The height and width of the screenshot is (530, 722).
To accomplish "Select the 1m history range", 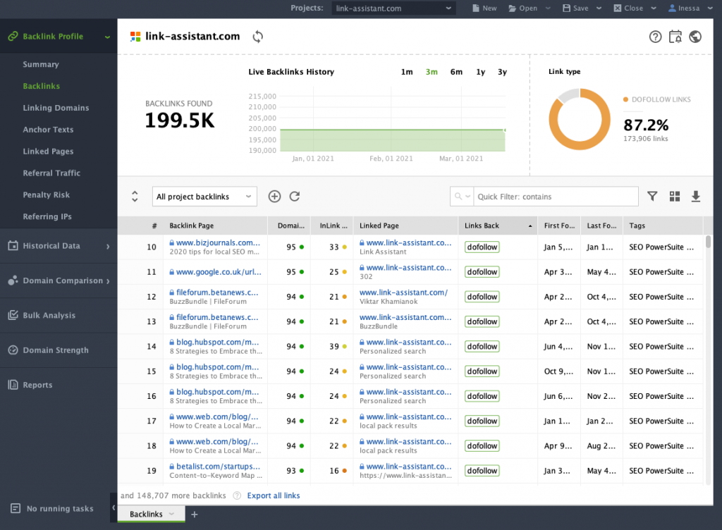I will click(407, 72).
